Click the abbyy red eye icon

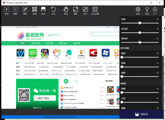tap(93, 53)
